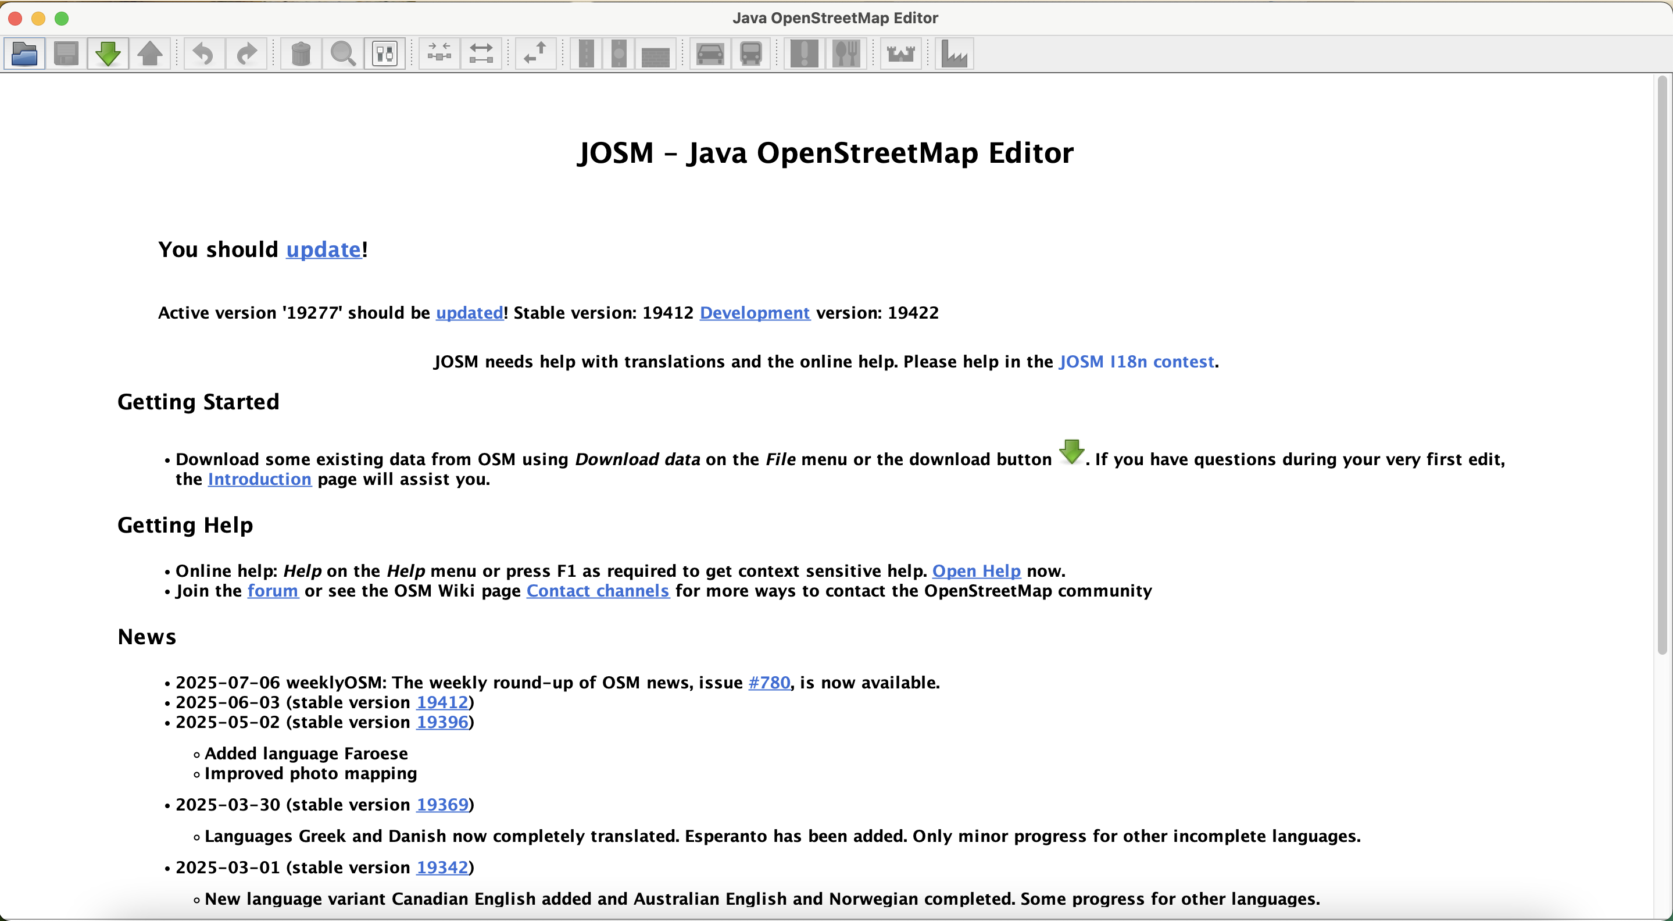Select the factory preset icon
Viewport: 1673px width, 921px height.
[955, 54]
